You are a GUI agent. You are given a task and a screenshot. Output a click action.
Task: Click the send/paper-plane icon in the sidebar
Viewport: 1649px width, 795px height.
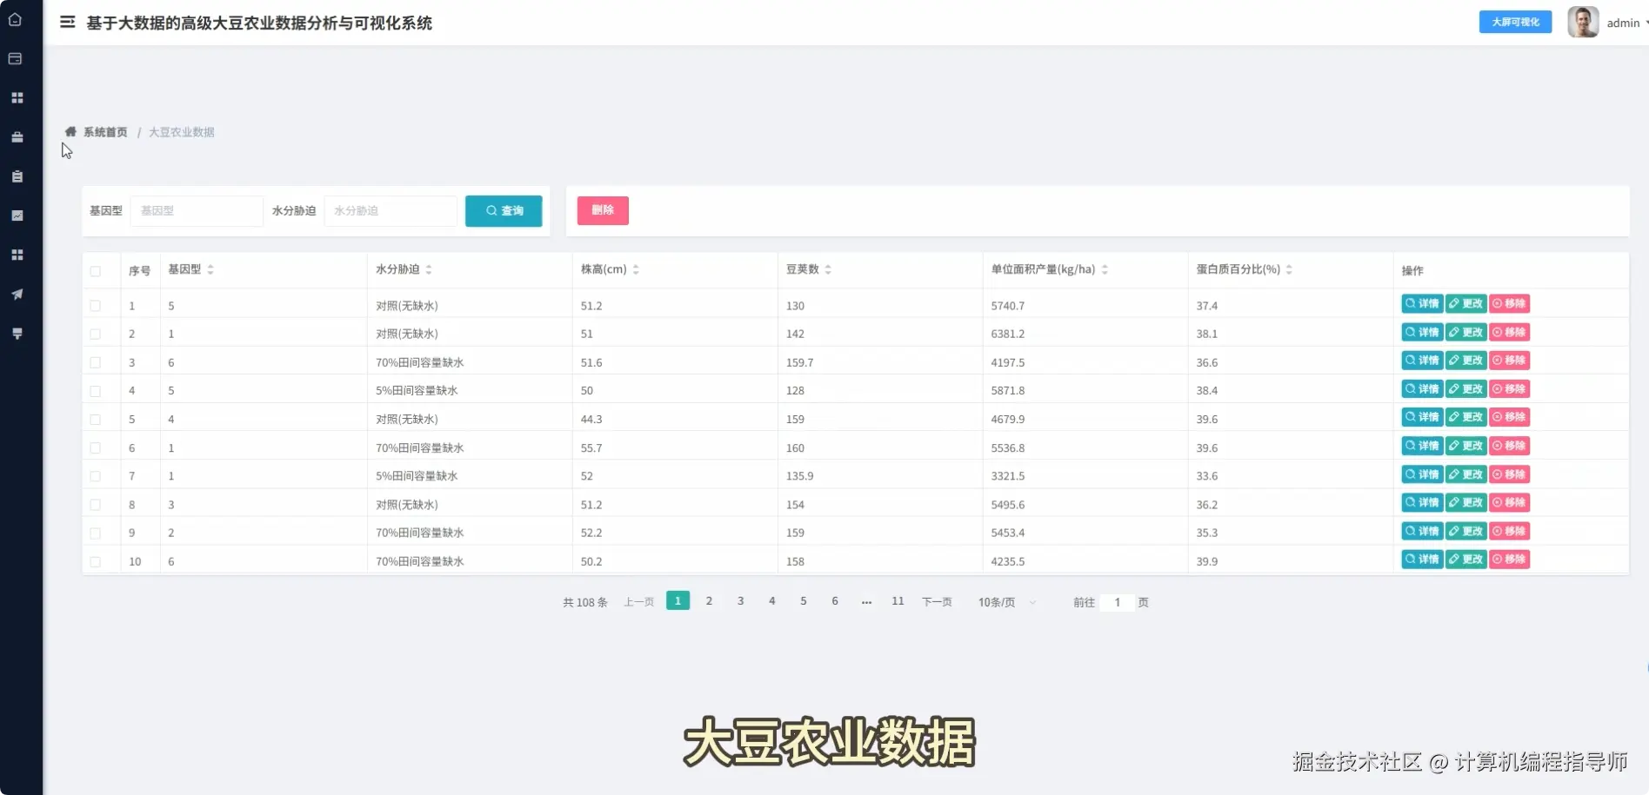tap(17, 294)
